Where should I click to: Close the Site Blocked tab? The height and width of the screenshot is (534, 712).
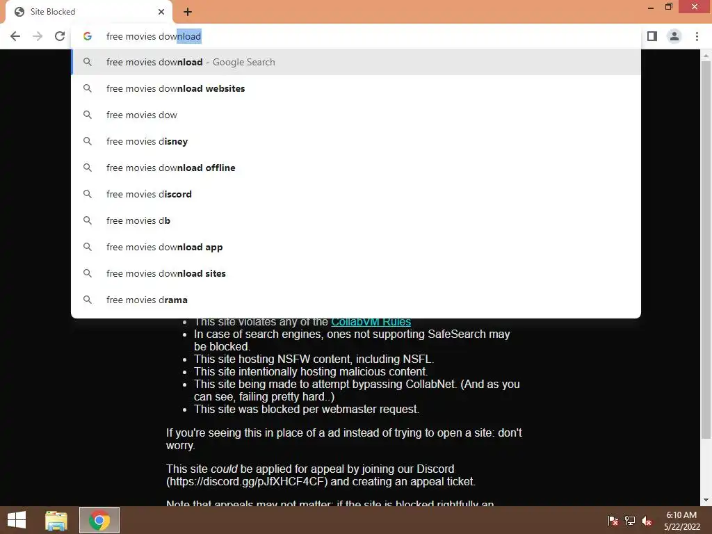pos(161,12)
